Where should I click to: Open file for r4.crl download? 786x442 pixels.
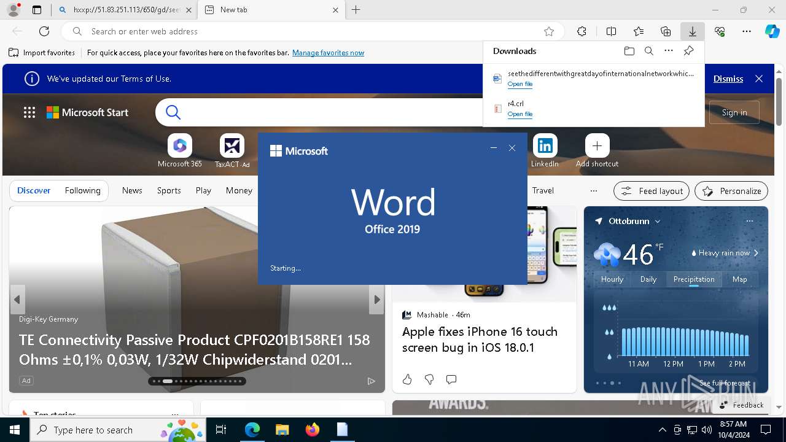coord(520,114)
